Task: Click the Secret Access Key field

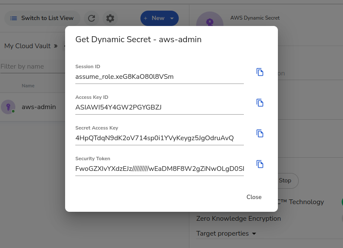Action: pyautogui.click(x=160, y=138)
